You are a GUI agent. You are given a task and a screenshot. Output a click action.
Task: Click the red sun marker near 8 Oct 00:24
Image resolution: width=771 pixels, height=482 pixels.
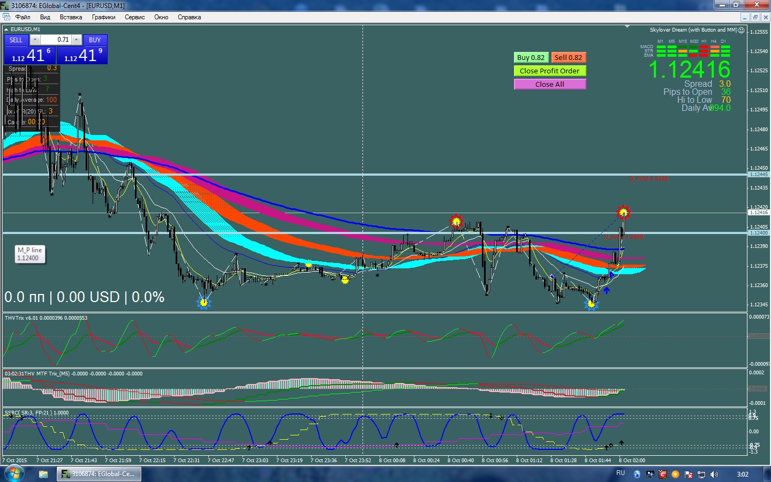coord(456,221)
